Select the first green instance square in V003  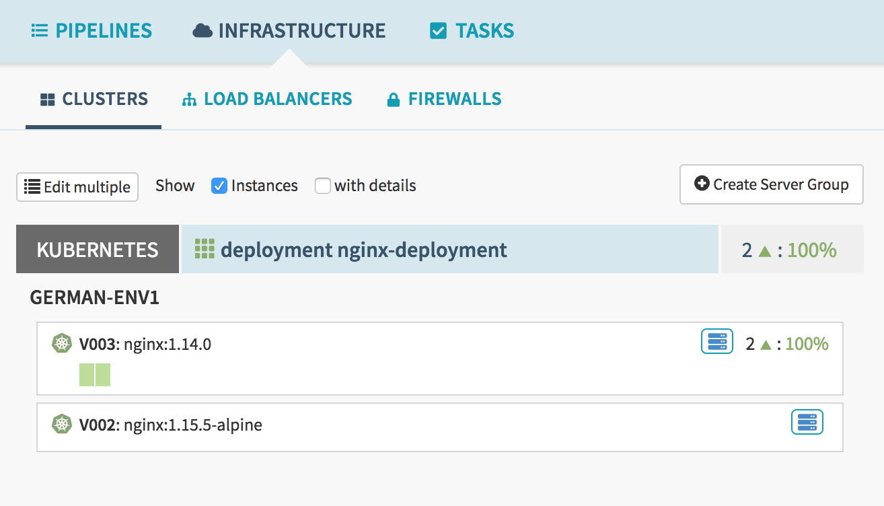[x=87, y=375]
